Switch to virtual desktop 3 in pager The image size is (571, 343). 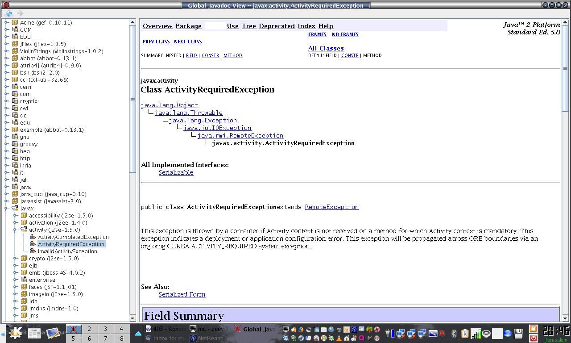(x=105, y=329)
